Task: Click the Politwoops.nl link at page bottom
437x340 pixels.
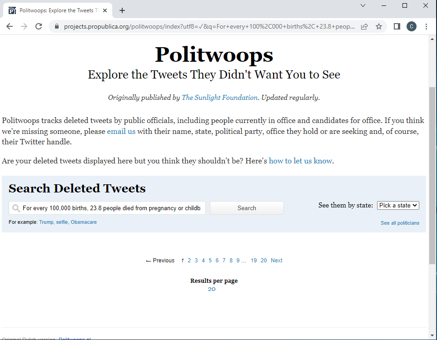Action: [x=74, y=338]
